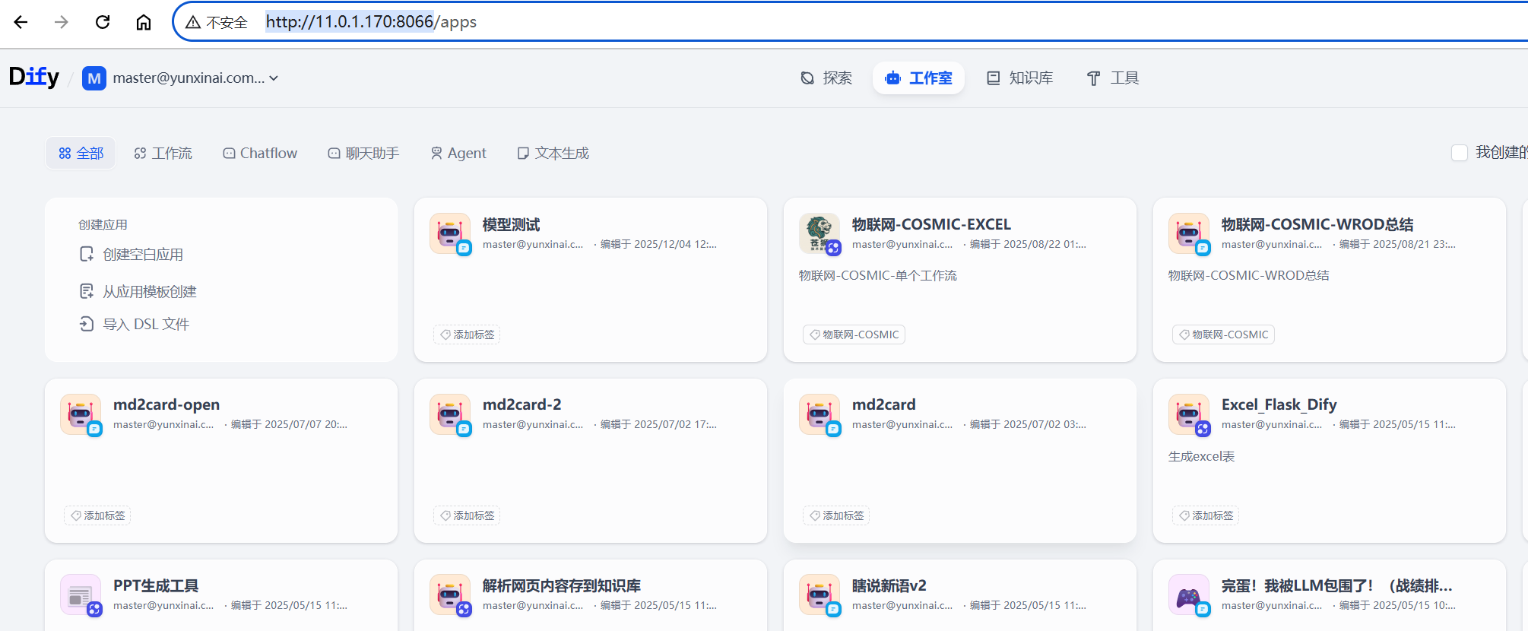The width and height of the screenshot is (1528, 631).
Task: Add a tag to 模型测试 card
Action: 467,335
